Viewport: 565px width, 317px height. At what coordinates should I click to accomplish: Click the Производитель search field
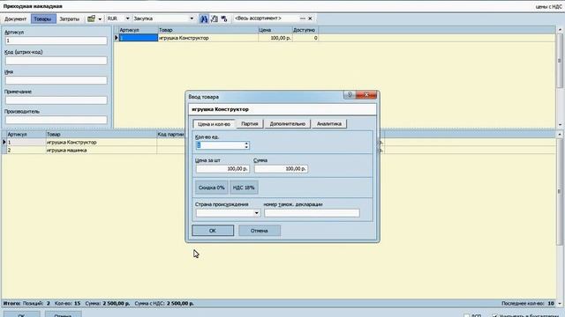(56, 120)
